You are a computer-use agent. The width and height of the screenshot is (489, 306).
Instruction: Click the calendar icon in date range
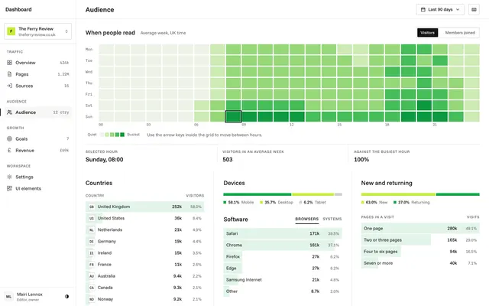423,10
